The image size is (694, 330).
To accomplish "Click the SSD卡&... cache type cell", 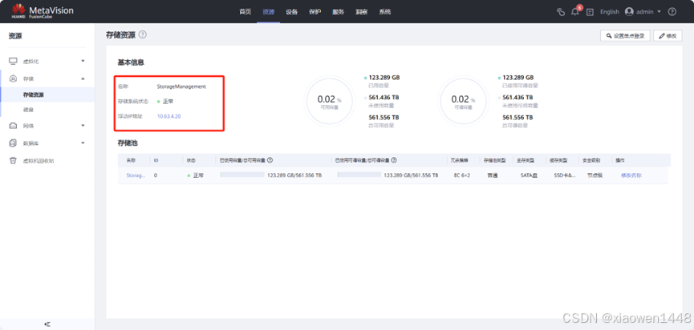I will pos(565,175).
